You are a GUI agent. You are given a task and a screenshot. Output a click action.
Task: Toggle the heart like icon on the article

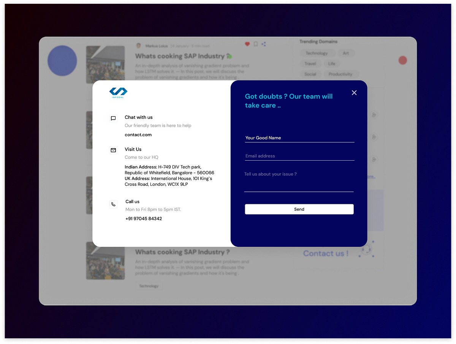247,44
